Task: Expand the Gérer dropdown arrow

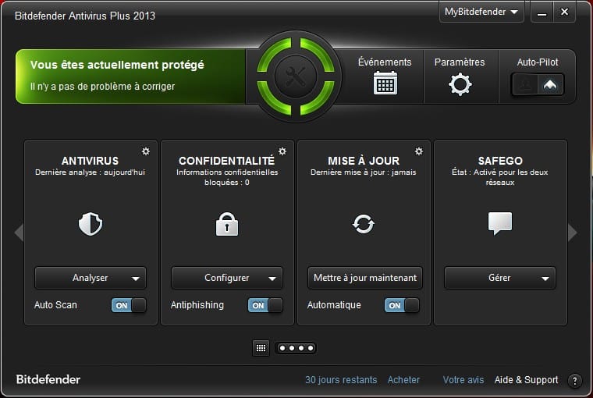Action: pyautogui.click(x=545, y=279)
